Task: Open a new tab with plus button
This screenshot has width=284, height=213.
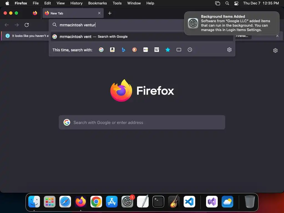Action: 110,13
